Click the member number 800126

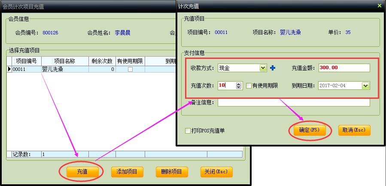coord(51,33)
